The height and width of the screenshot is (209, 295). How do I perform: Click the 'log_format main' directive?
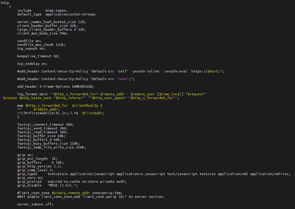tap(32, 94)
